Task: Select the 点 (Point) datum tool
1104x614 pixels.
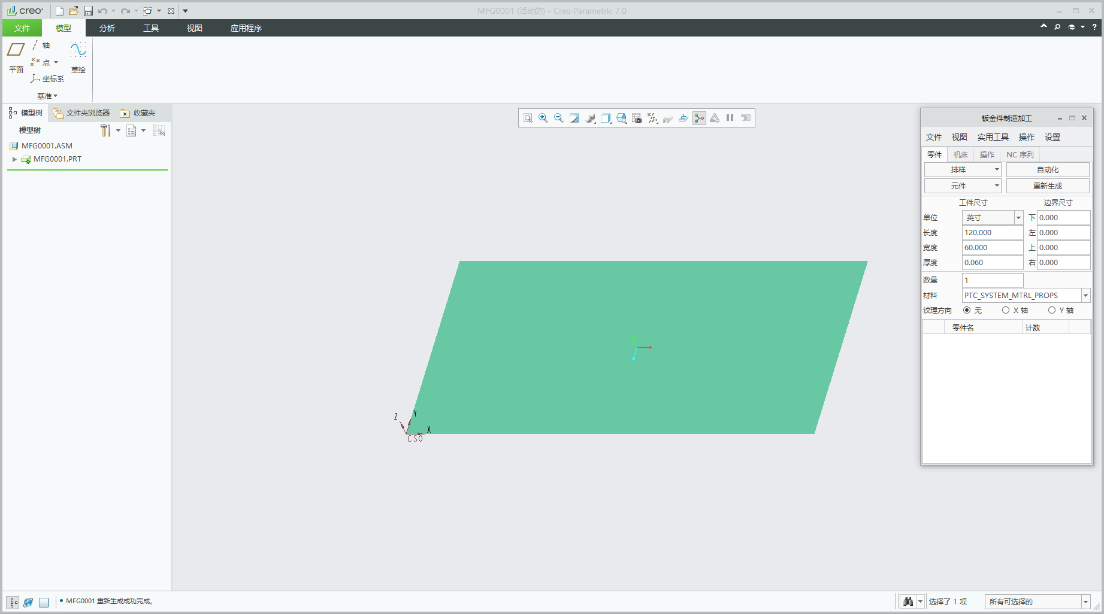Action: [40, 62]
